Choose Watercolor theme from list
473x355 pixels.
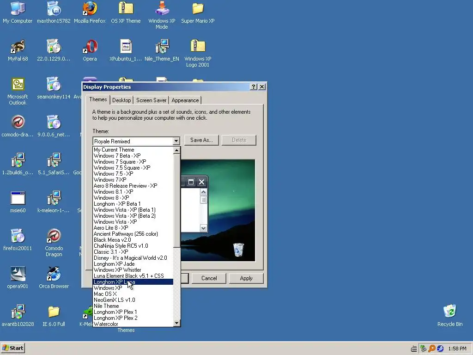pos(133,324)
